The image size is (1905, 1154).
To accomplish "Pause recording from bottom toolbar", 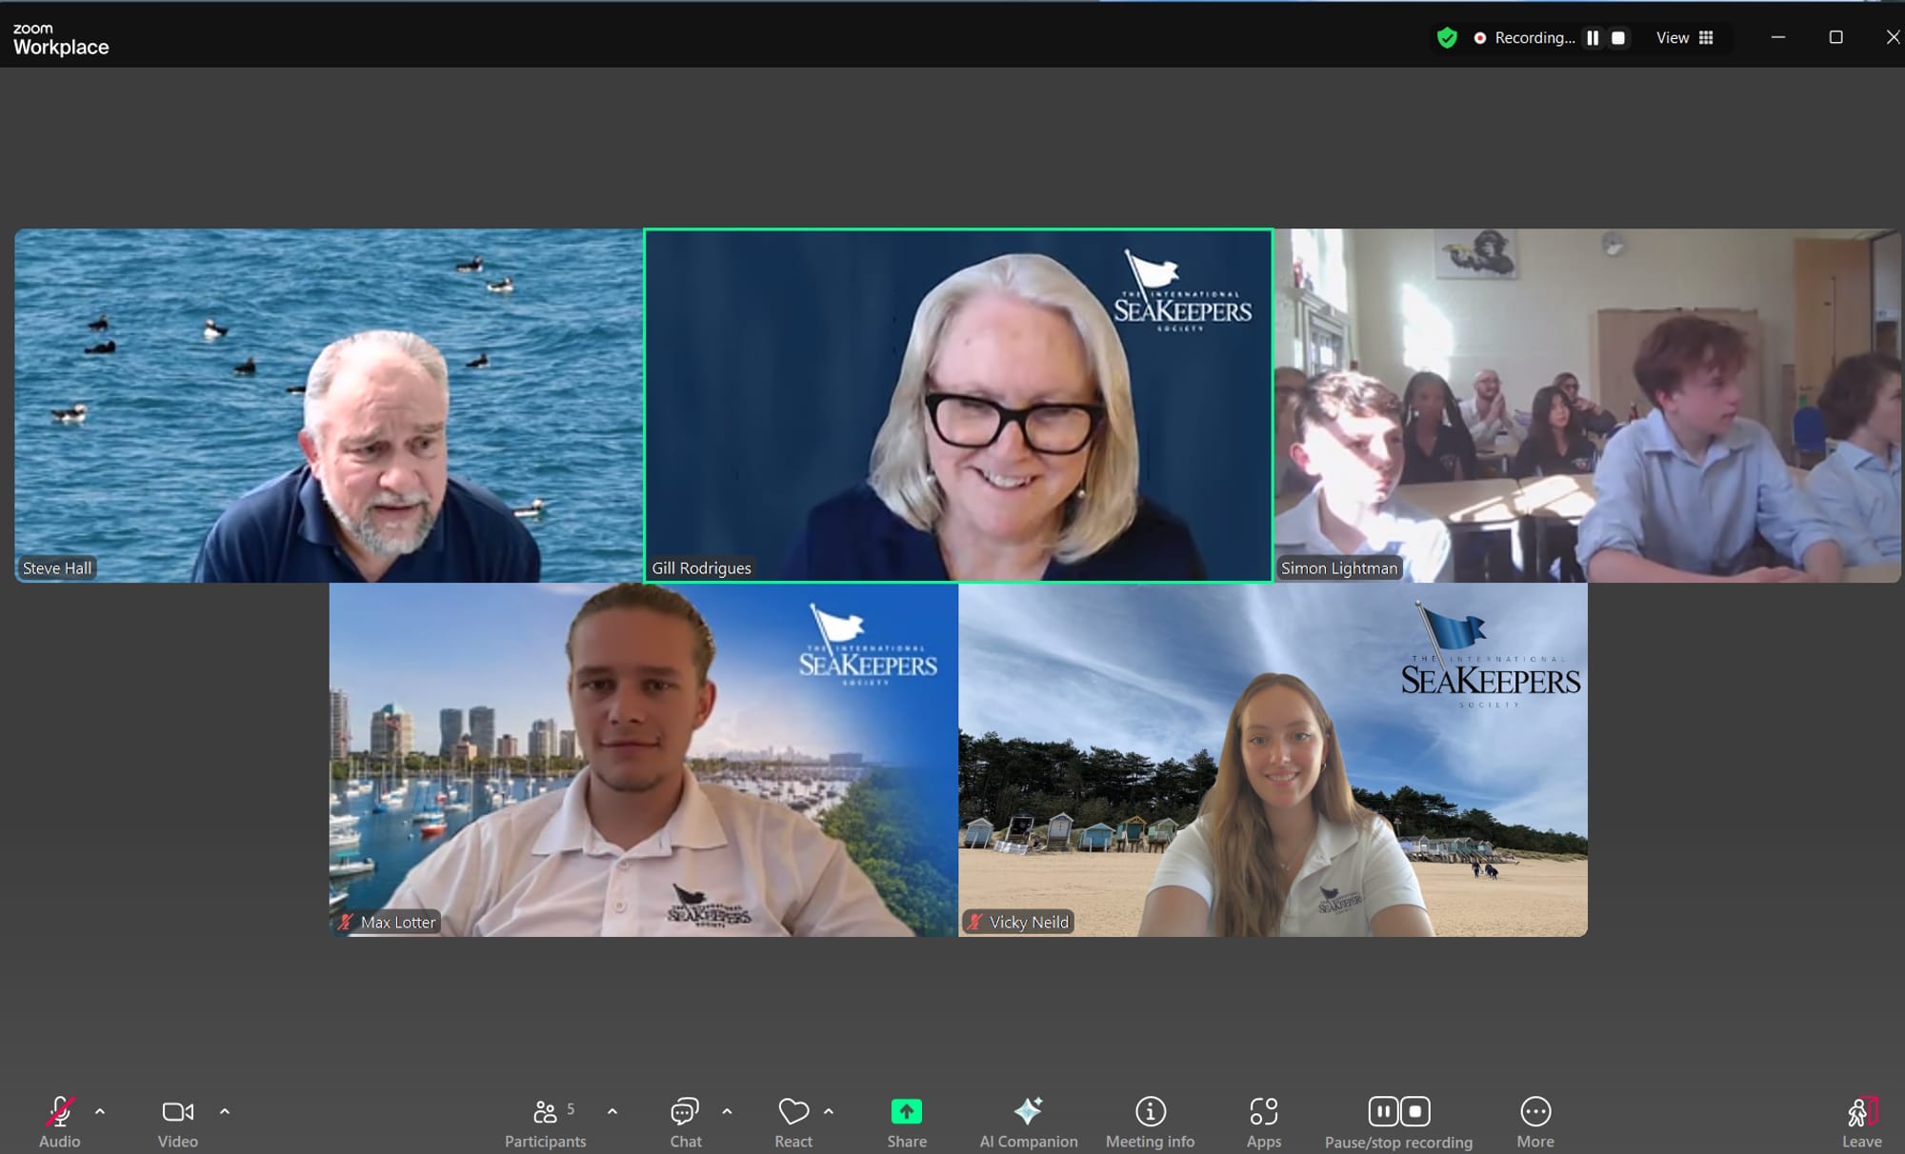I will point(1383,1111).
